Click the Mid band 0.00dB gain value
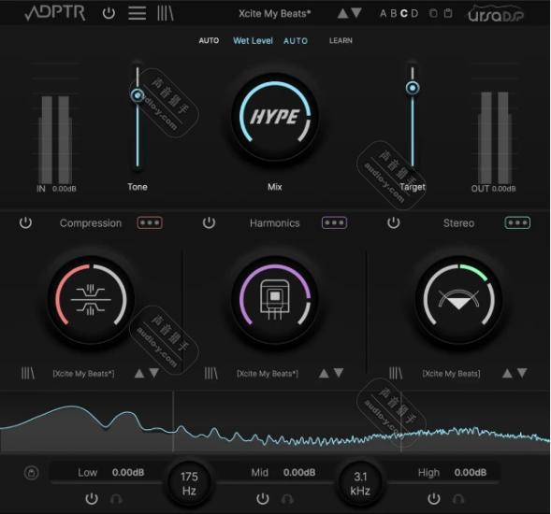The width and height of the screenshot is (551, 514). pyautogui.click(x=299, y=473)
